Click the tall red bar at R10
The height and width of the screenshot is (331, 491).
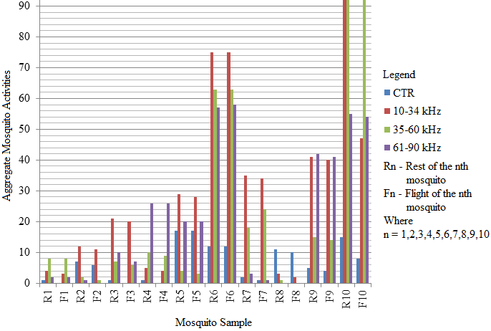pos(346,143)
